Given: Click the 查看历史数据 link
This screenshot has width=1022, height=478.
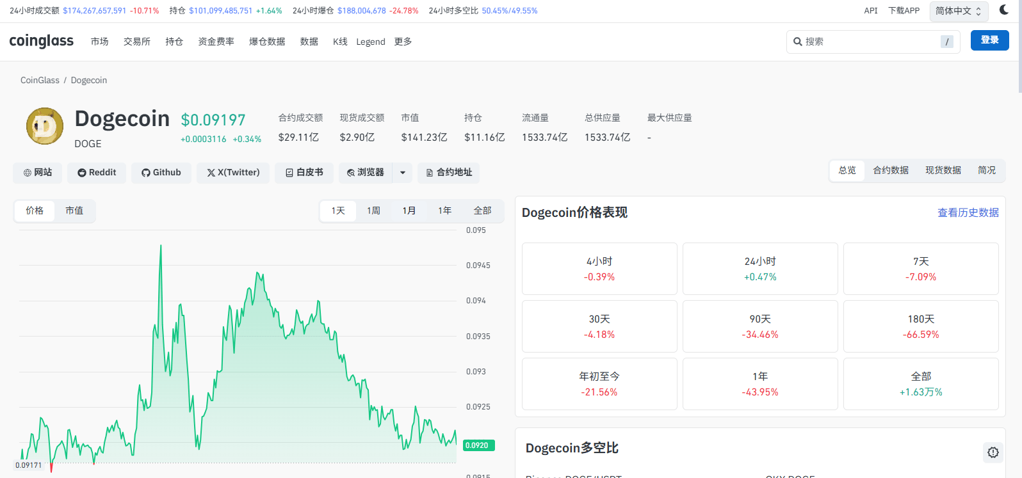Looking at the screenshot, I should pyautogui.click(x=968, y=212).
